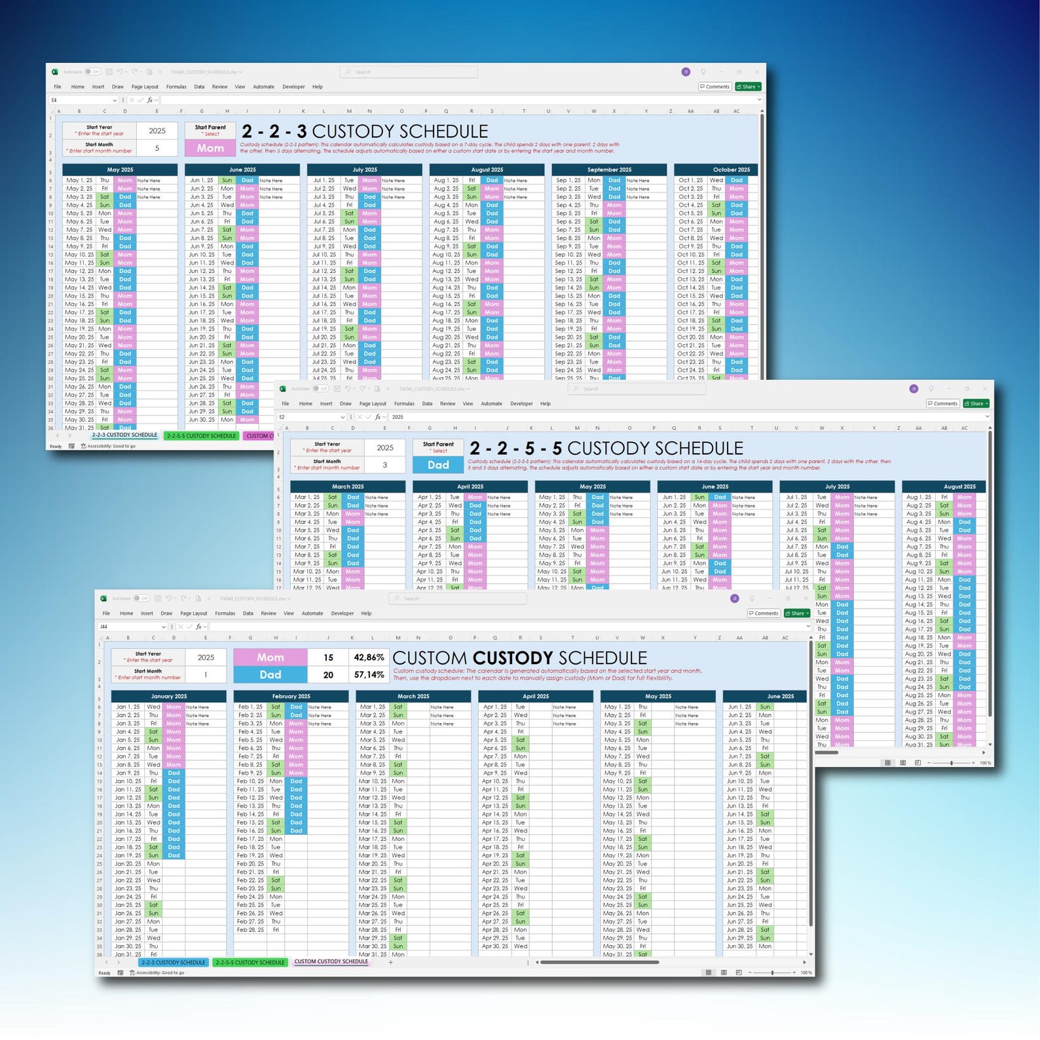Toggle AutoSave in the 2-2-5-5 schedule window
This screenshot has width=1040, height=1040.
point(320,389)
